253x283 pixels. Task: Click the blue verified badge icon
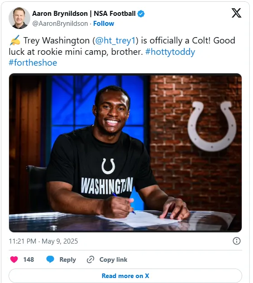(141, 14)
